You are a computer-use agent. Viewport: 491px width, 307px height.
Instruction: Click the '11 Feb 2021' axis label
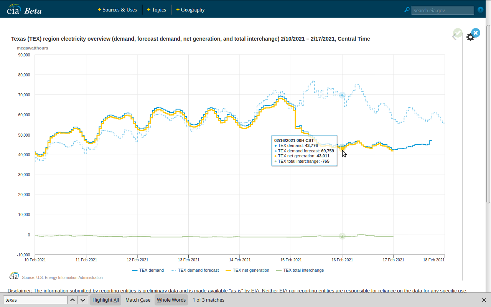point(86,260)
